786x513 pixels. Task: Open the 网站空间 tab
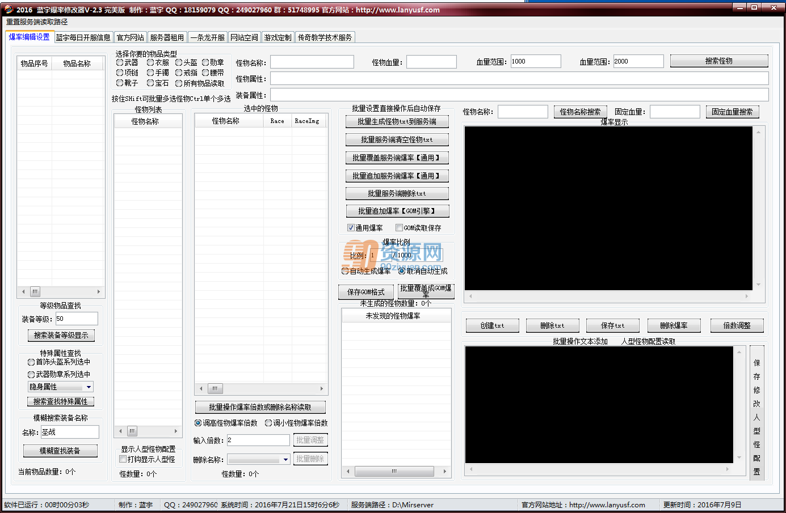[245, 37]
